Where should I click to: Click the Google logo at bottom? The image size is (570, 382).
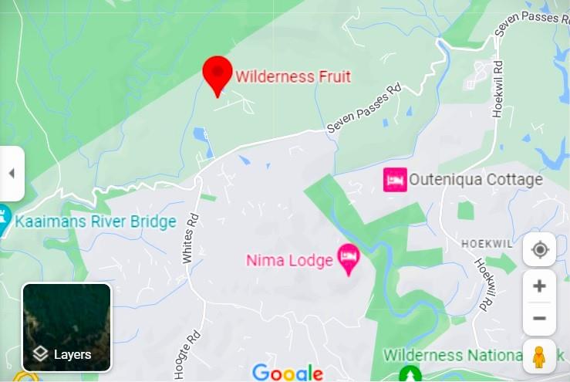288,373
